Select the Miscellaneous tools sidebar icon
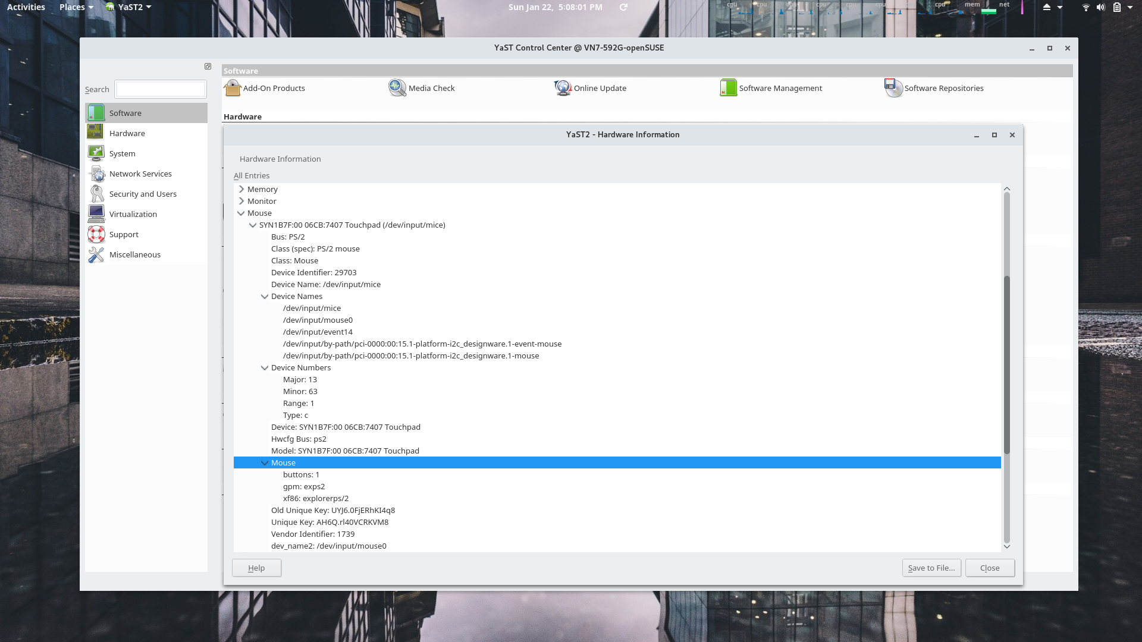The image size is (1142, 642). (x=96, y=254)
